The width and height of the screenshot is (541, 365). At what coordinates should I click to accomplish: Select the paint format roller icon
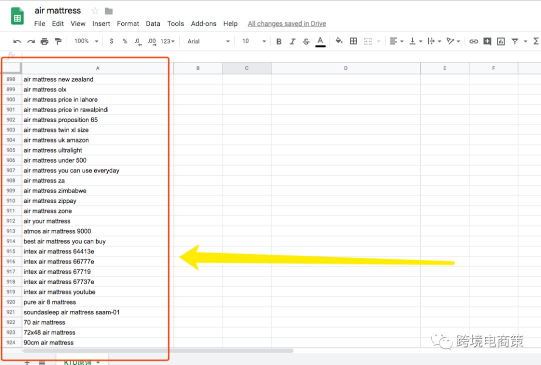[58, 41]
